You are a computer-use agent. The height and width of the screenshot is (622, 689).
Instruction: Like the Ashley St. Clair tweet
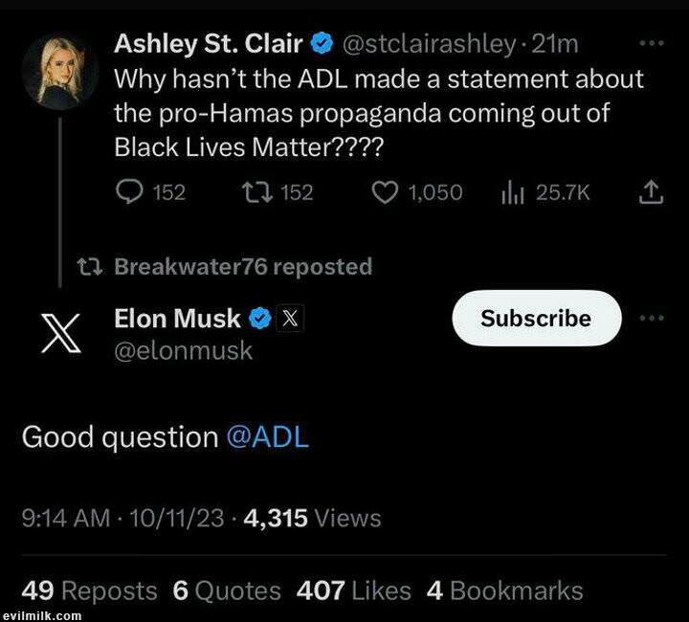point(384,192)
